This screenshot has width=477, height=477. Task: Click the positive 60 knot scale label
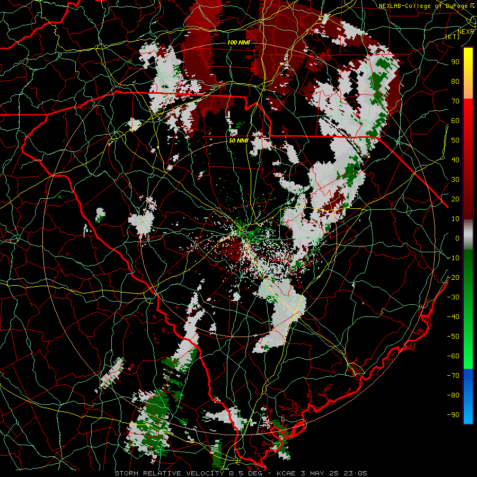pyautogui.click(x=455, y=121)
